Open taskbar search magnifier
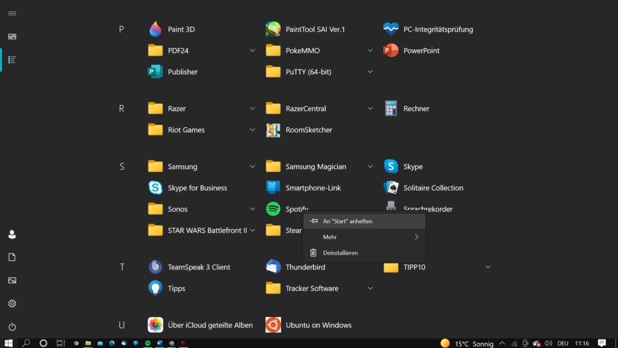Image resolution: width=618 pixels, height=348 pixels. pyautogui.click(x=26, y=343)
